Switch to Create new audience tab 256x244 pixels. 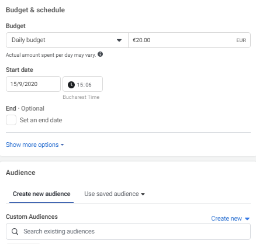(41, 194)
